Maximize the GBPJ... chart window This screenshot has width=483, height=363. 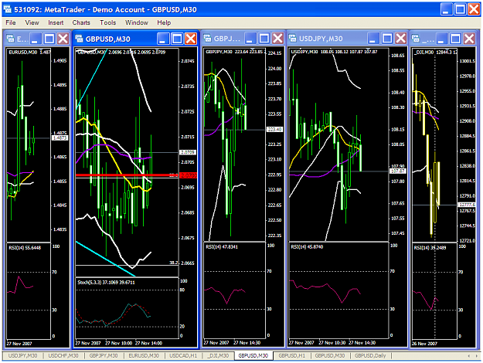(x=264, y=39)
